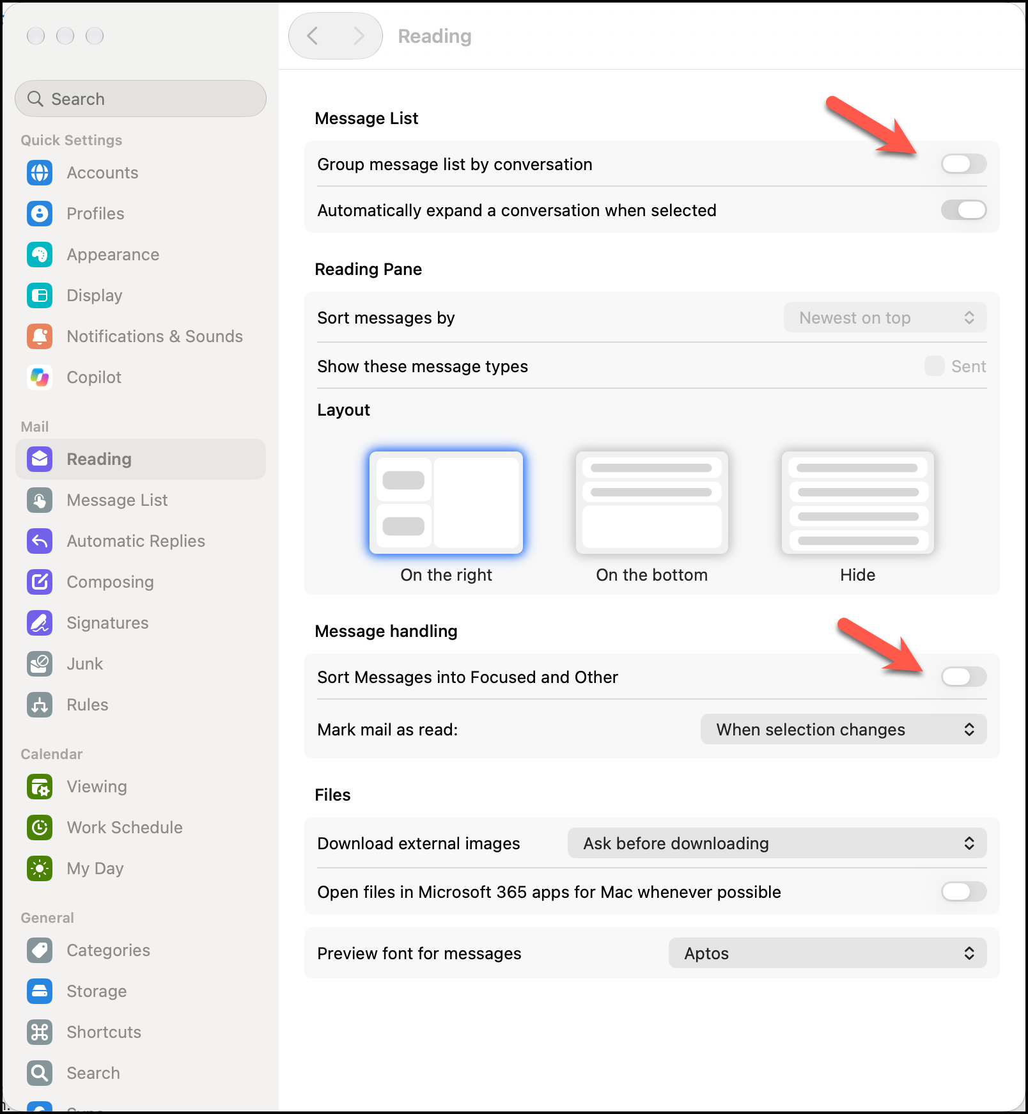This screenshot has width=1028, height=1114.
Task: Open the Automatic Replies arrow icon
Action: click(x=40, y=541)
